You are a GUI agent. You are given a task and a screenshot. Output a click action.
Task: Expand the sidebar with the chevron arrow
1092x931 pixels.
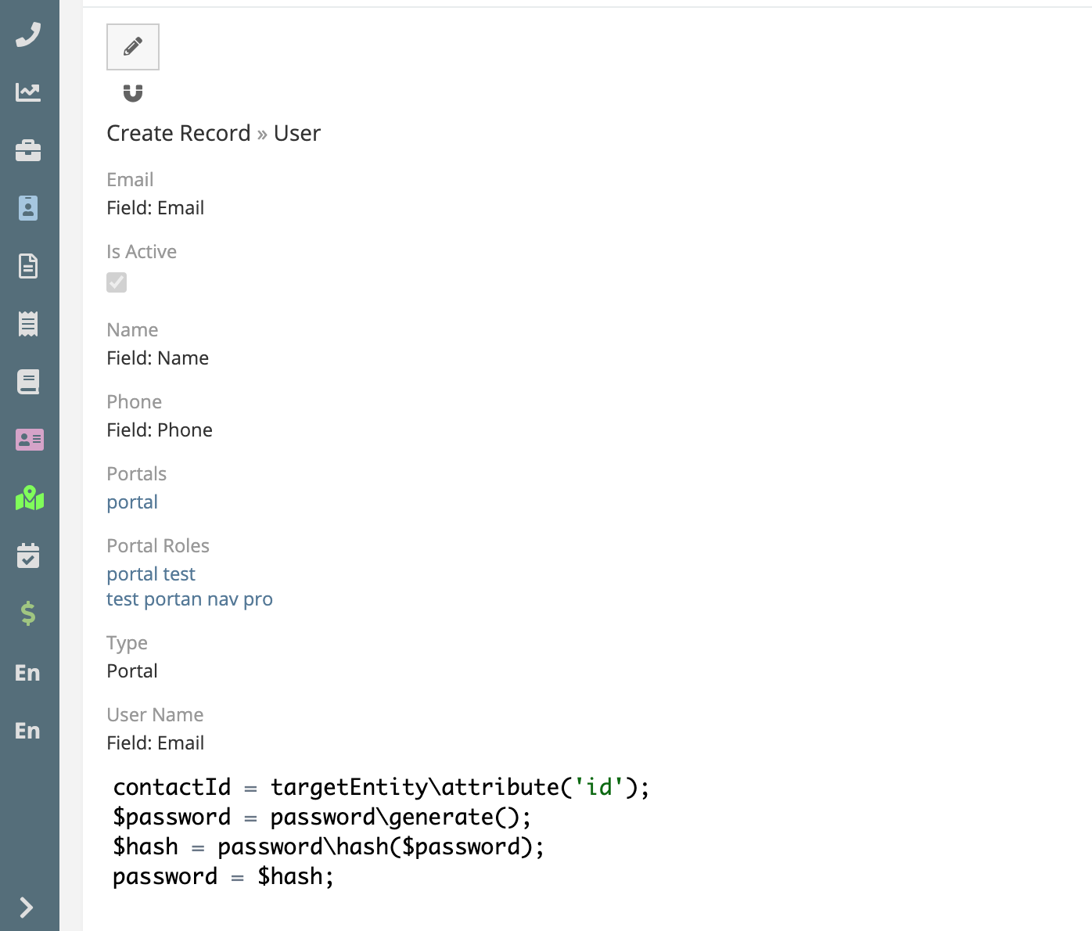(27, 908)
